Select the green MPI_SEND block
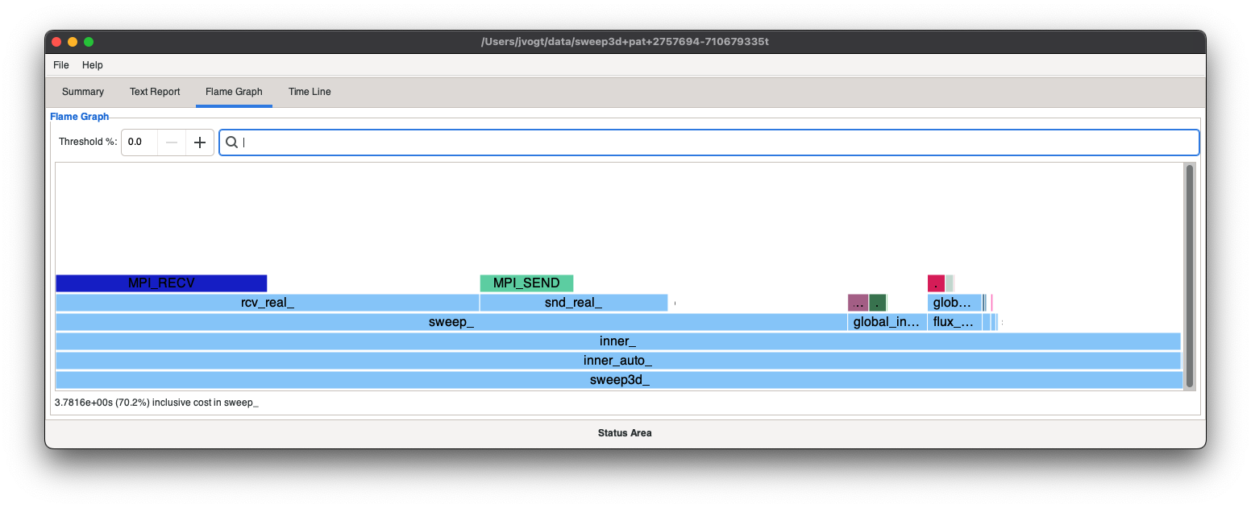The width and height of the screenshot is (1251, 508). pos(526,283)
